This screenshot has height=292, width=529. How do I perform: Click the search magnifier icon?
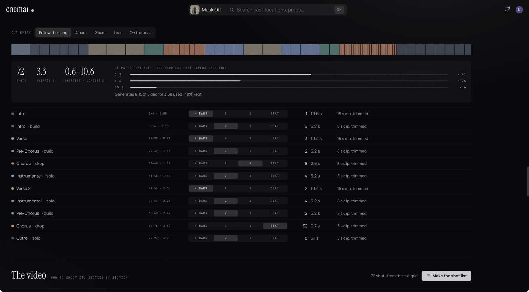232,10
